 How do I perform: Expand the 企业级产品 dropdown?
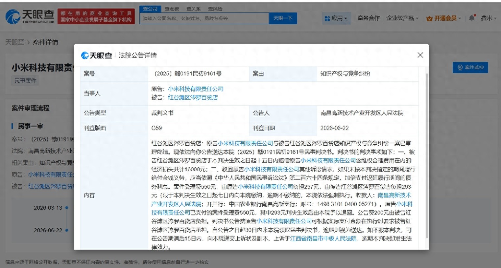point(402,18)
